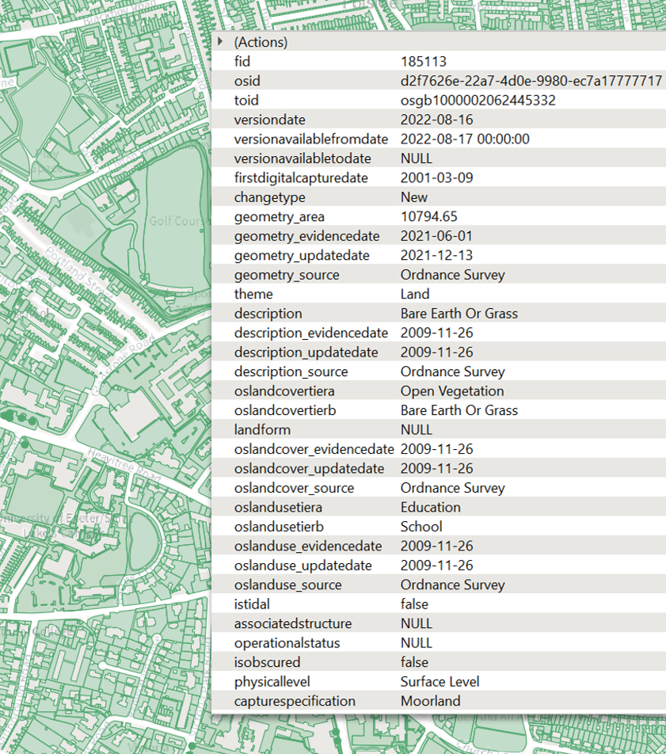
Task: Click the fid value 185113
Action: tap(423, 62)
